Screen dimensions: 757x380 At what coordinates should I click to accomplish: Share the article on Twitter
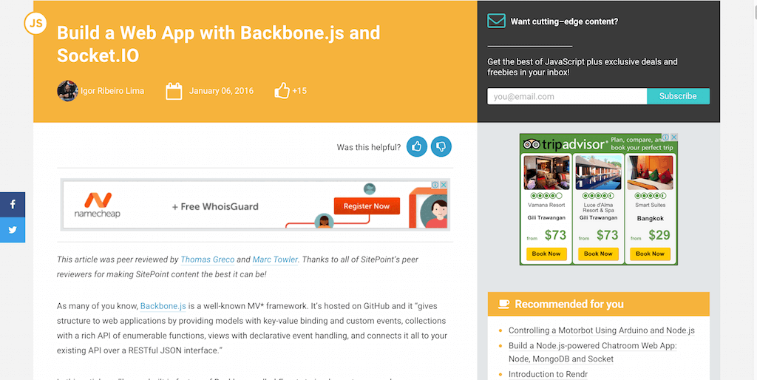tap(13, 230)
